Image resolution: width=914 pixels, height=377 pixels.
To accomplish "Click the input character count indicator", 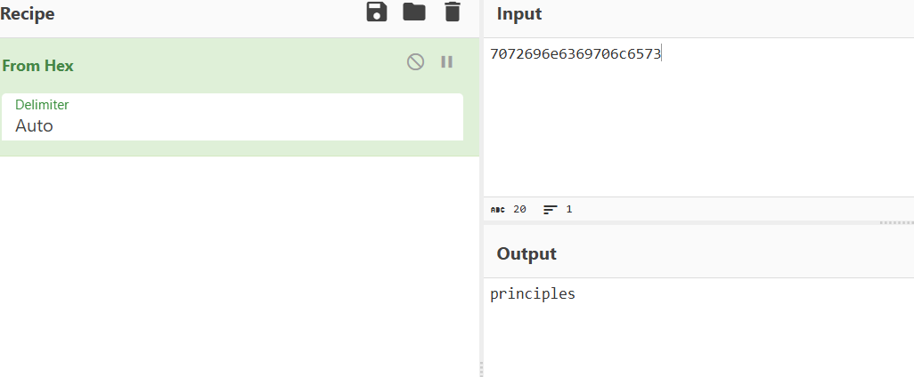I will (509, 210).
